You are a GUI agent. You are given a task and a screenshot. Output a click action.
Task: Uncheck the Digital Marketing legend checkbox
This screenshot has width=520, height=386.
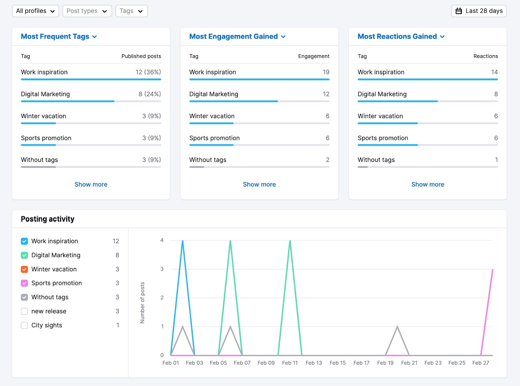coord(24,255)
